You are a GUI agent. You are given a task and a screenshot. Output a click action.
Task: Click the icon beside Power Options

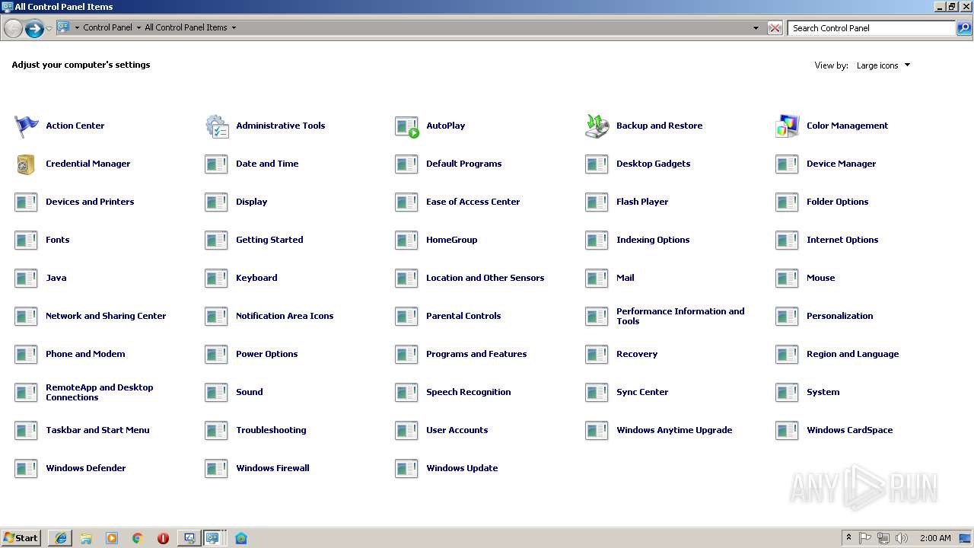(x=217, y=354)
